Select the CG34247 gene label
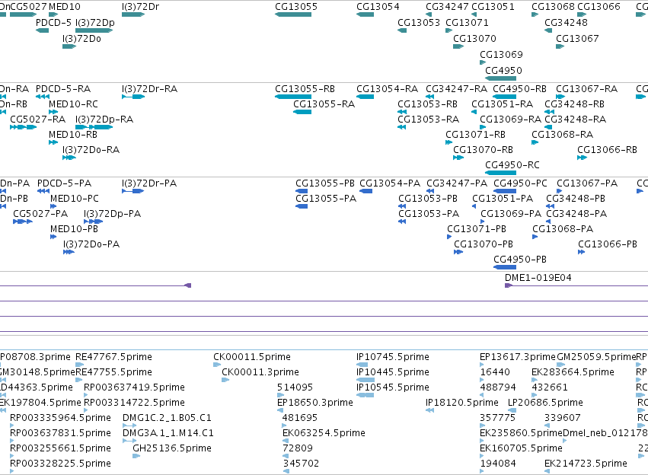The width and height of the screenshot is (648, 475). coord(447,7)
